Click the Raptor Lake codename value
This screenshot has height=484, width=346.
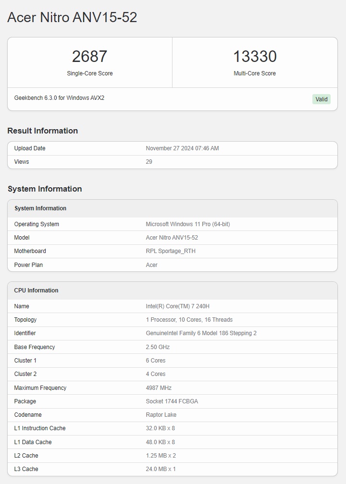161,415
